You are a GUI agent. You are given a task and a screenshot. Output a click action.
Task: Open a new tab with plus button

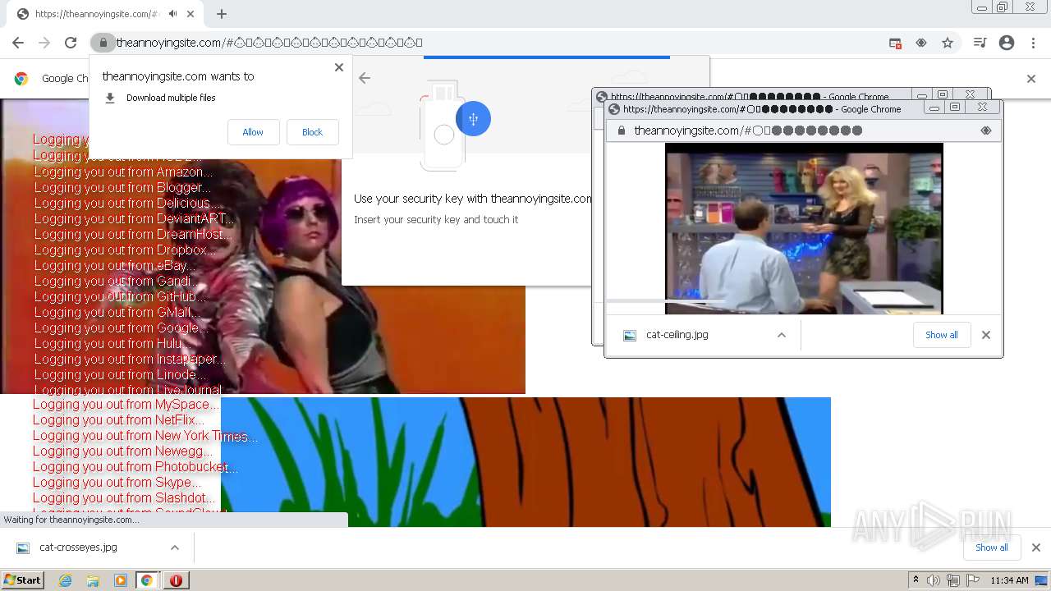tap(222, 14)
